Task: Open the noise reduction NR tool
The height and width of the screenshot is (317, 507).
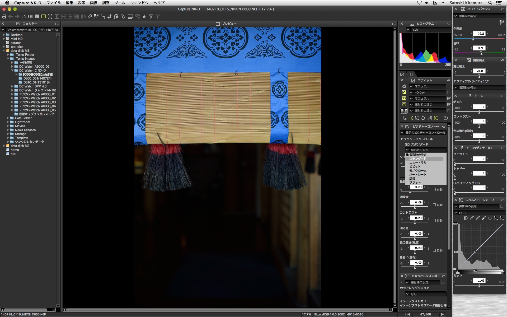Action: [x=404, y=118]
